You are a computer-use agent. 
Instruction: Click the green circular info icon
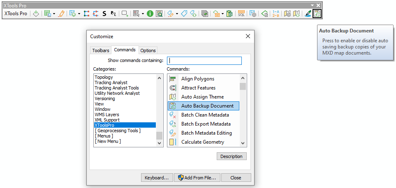point(150,14)
